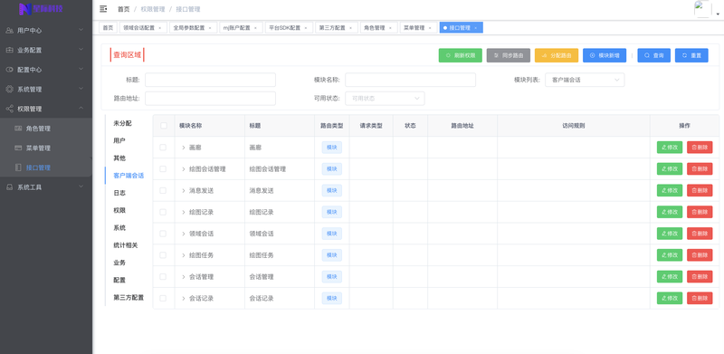Click the 模块 tag in 绘图任务 row

click(x=331, y=255)
